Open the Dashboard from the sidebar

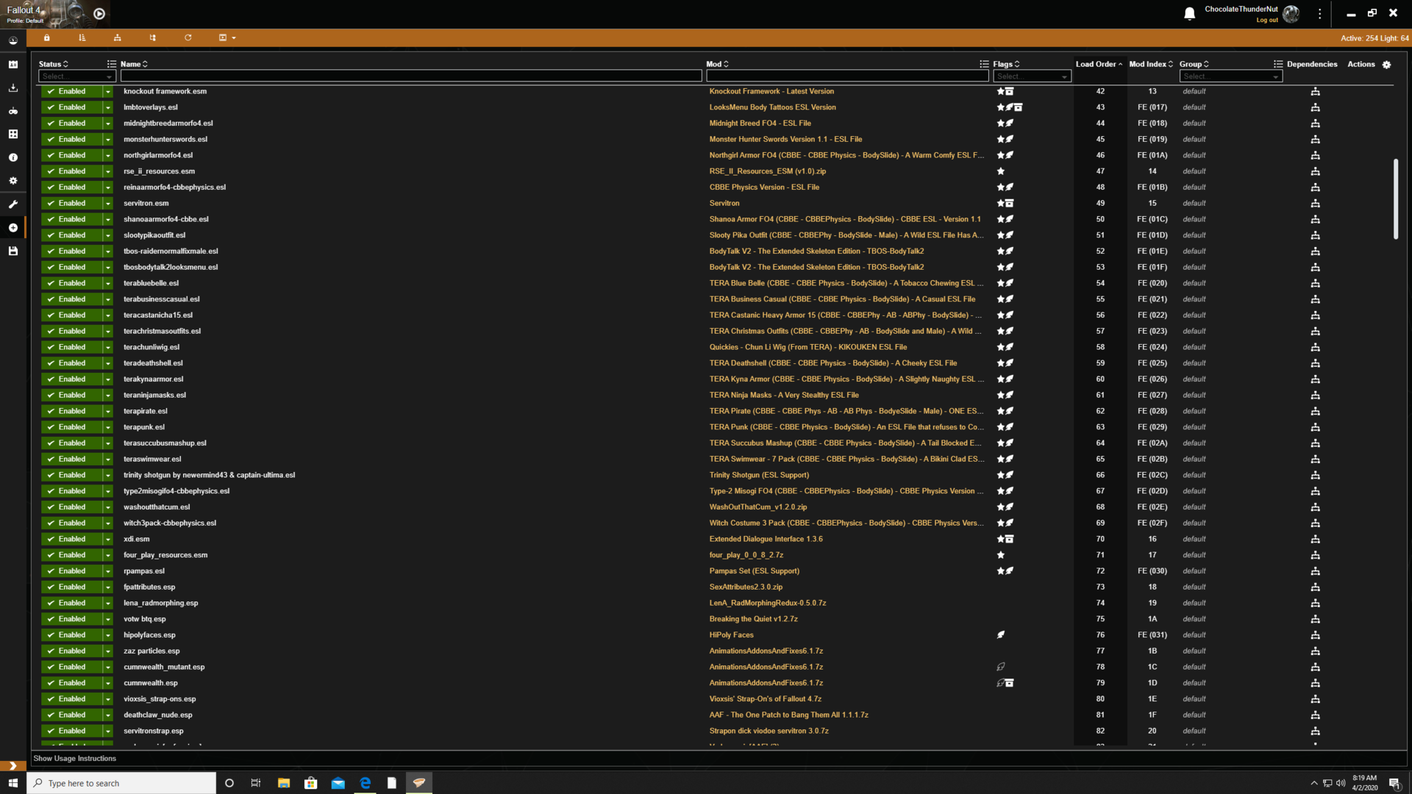pyautogui.click(x=13, y=40)
